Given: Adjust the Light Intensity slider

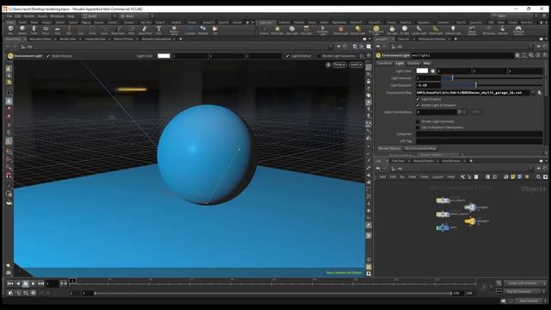Looking at the screenshot, I should pos(492,78).
